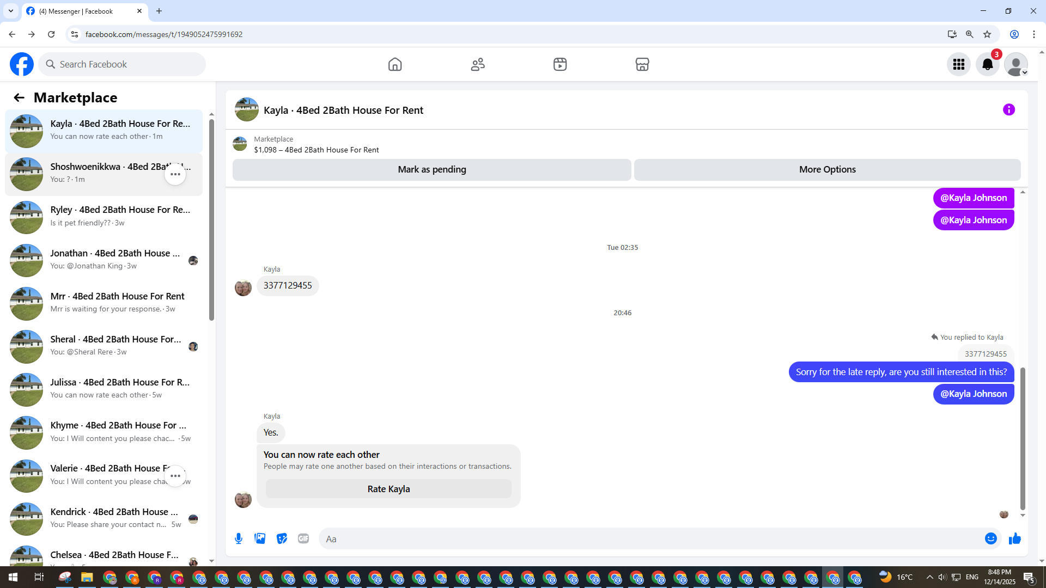Image resolution: width=1046 pixels, height=588 pixels.
Task: Click More Options button
Action: (x=827, y=169)
